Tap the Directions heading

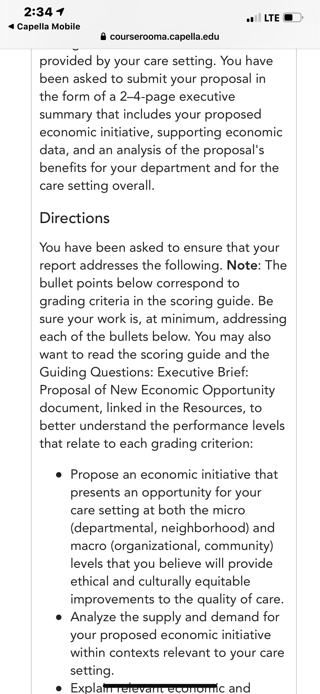click(x=74, y=218)
